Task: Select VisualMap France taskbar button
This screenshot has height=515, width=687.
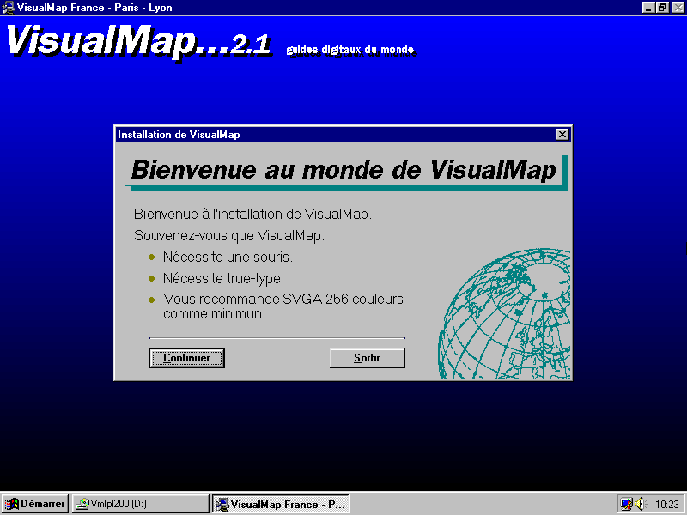Action: tap(281, 504)
